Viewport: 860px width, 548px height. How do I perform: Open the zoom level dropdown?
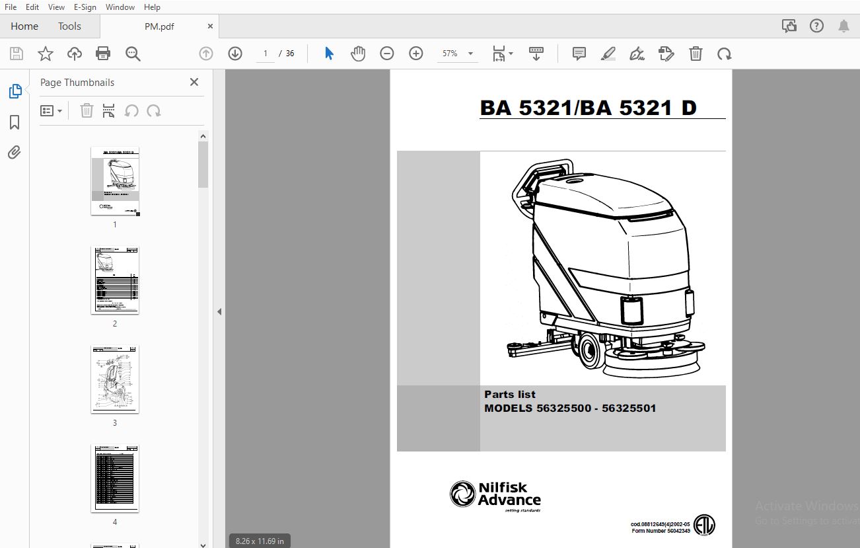tap(470, 54)
